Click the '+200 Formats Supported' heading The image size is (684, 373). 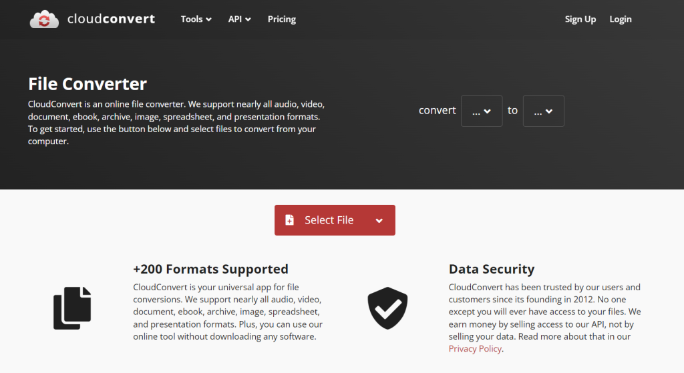[x=210, y=269]
